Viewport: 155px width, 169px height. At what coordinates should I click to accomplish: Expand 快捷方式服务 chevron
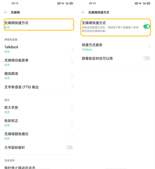click(149, 47)
